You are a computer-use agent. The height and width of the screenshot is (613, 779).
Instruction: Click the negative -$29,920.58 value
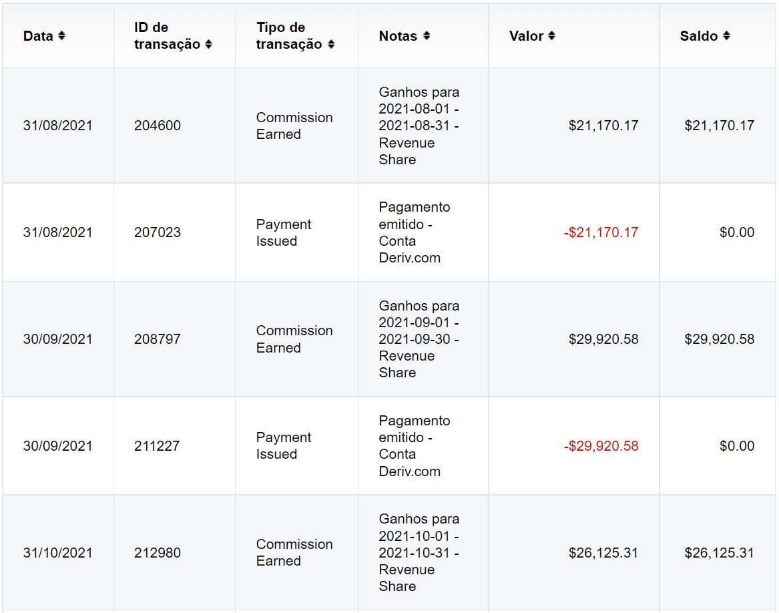tap(601, 446)
